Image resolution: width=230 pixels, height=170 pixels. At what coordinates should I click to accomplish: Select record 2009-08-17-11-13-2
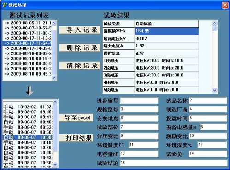tap(27, 38)
